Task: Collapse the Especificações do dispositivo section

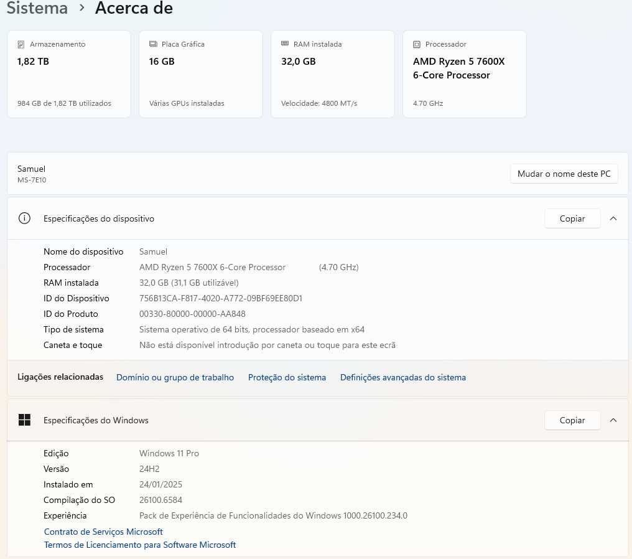Action: pyautogui.click(x=613, y=218)
